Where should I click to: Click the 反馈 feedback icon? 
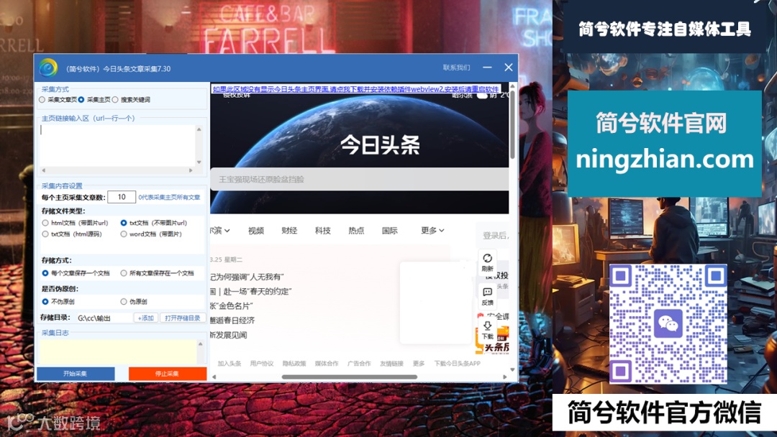coord(487,293)
